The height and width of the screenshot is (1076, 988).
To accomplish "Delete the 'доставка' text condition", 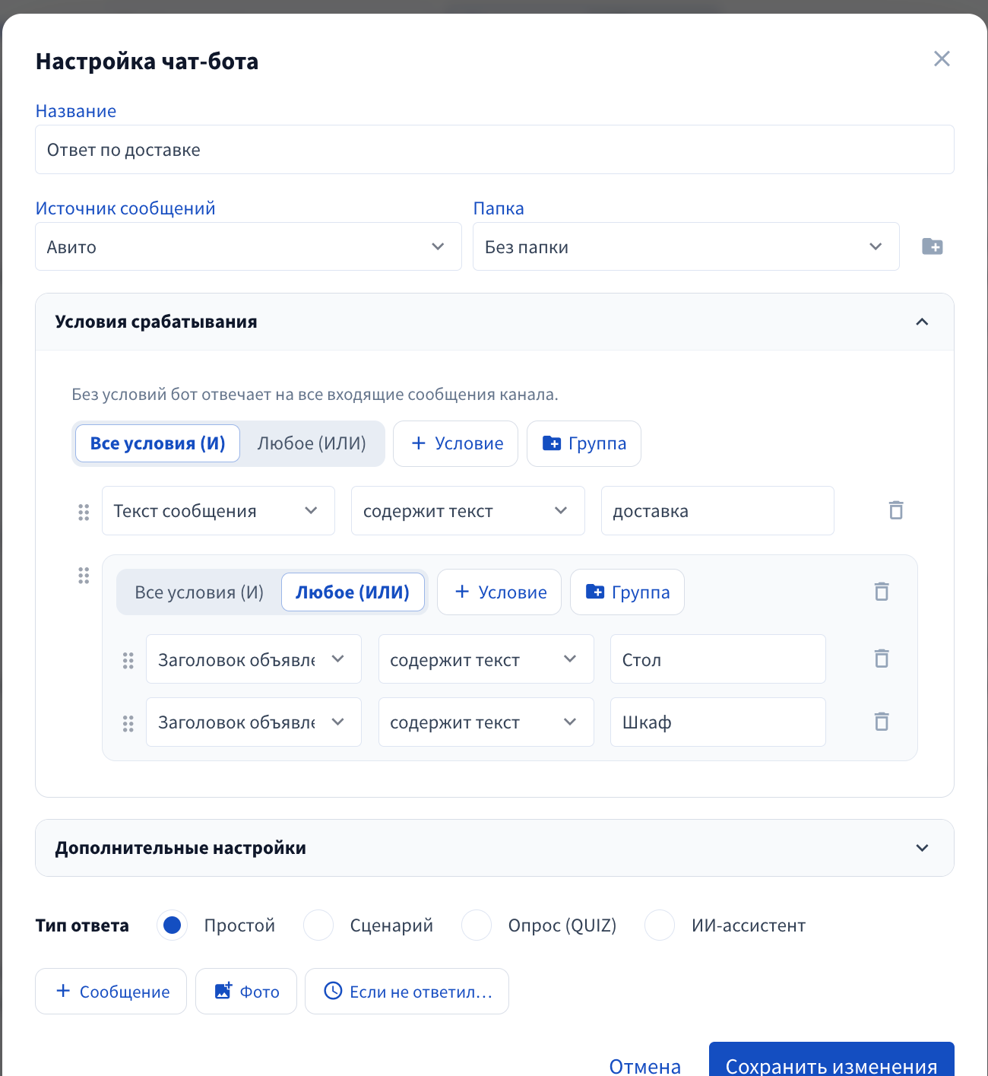I will pos(896,510).
